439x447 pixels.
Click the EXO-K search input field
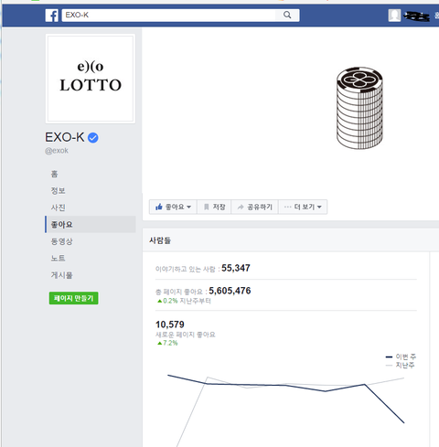[168, 15]
